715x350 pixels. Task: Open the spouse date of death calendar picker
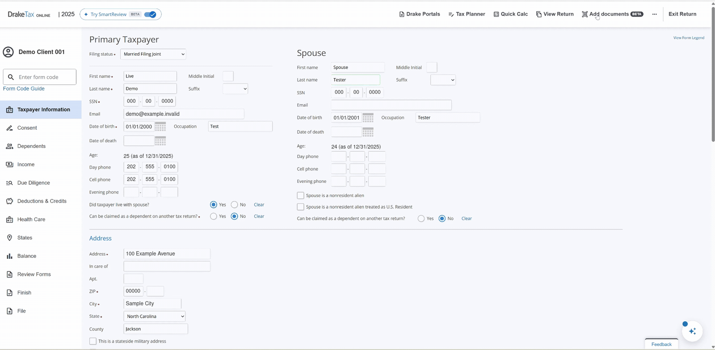point(368,132)
